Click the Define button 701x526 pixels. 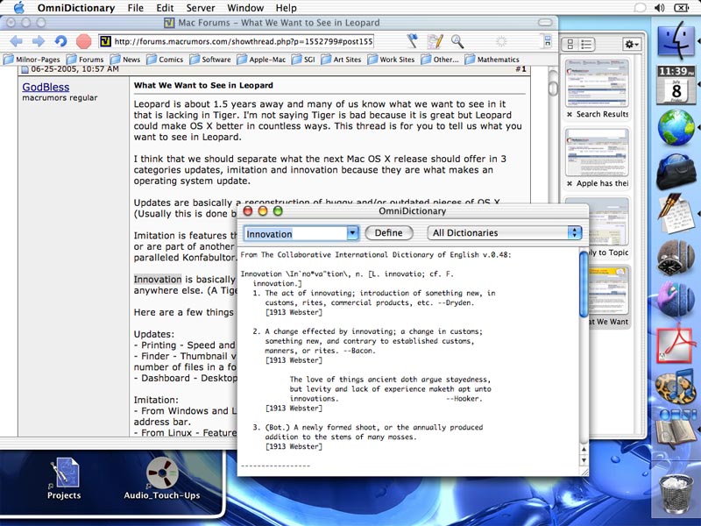pyautogui.click(x=388, y=233)
